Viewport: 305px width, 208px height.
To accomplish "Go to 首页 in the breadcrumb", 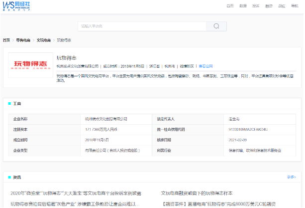I will coord(6,40).
